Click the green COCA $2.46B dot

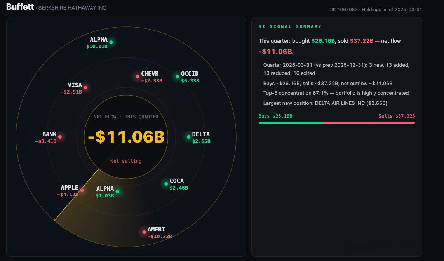(x=166, y=184)
